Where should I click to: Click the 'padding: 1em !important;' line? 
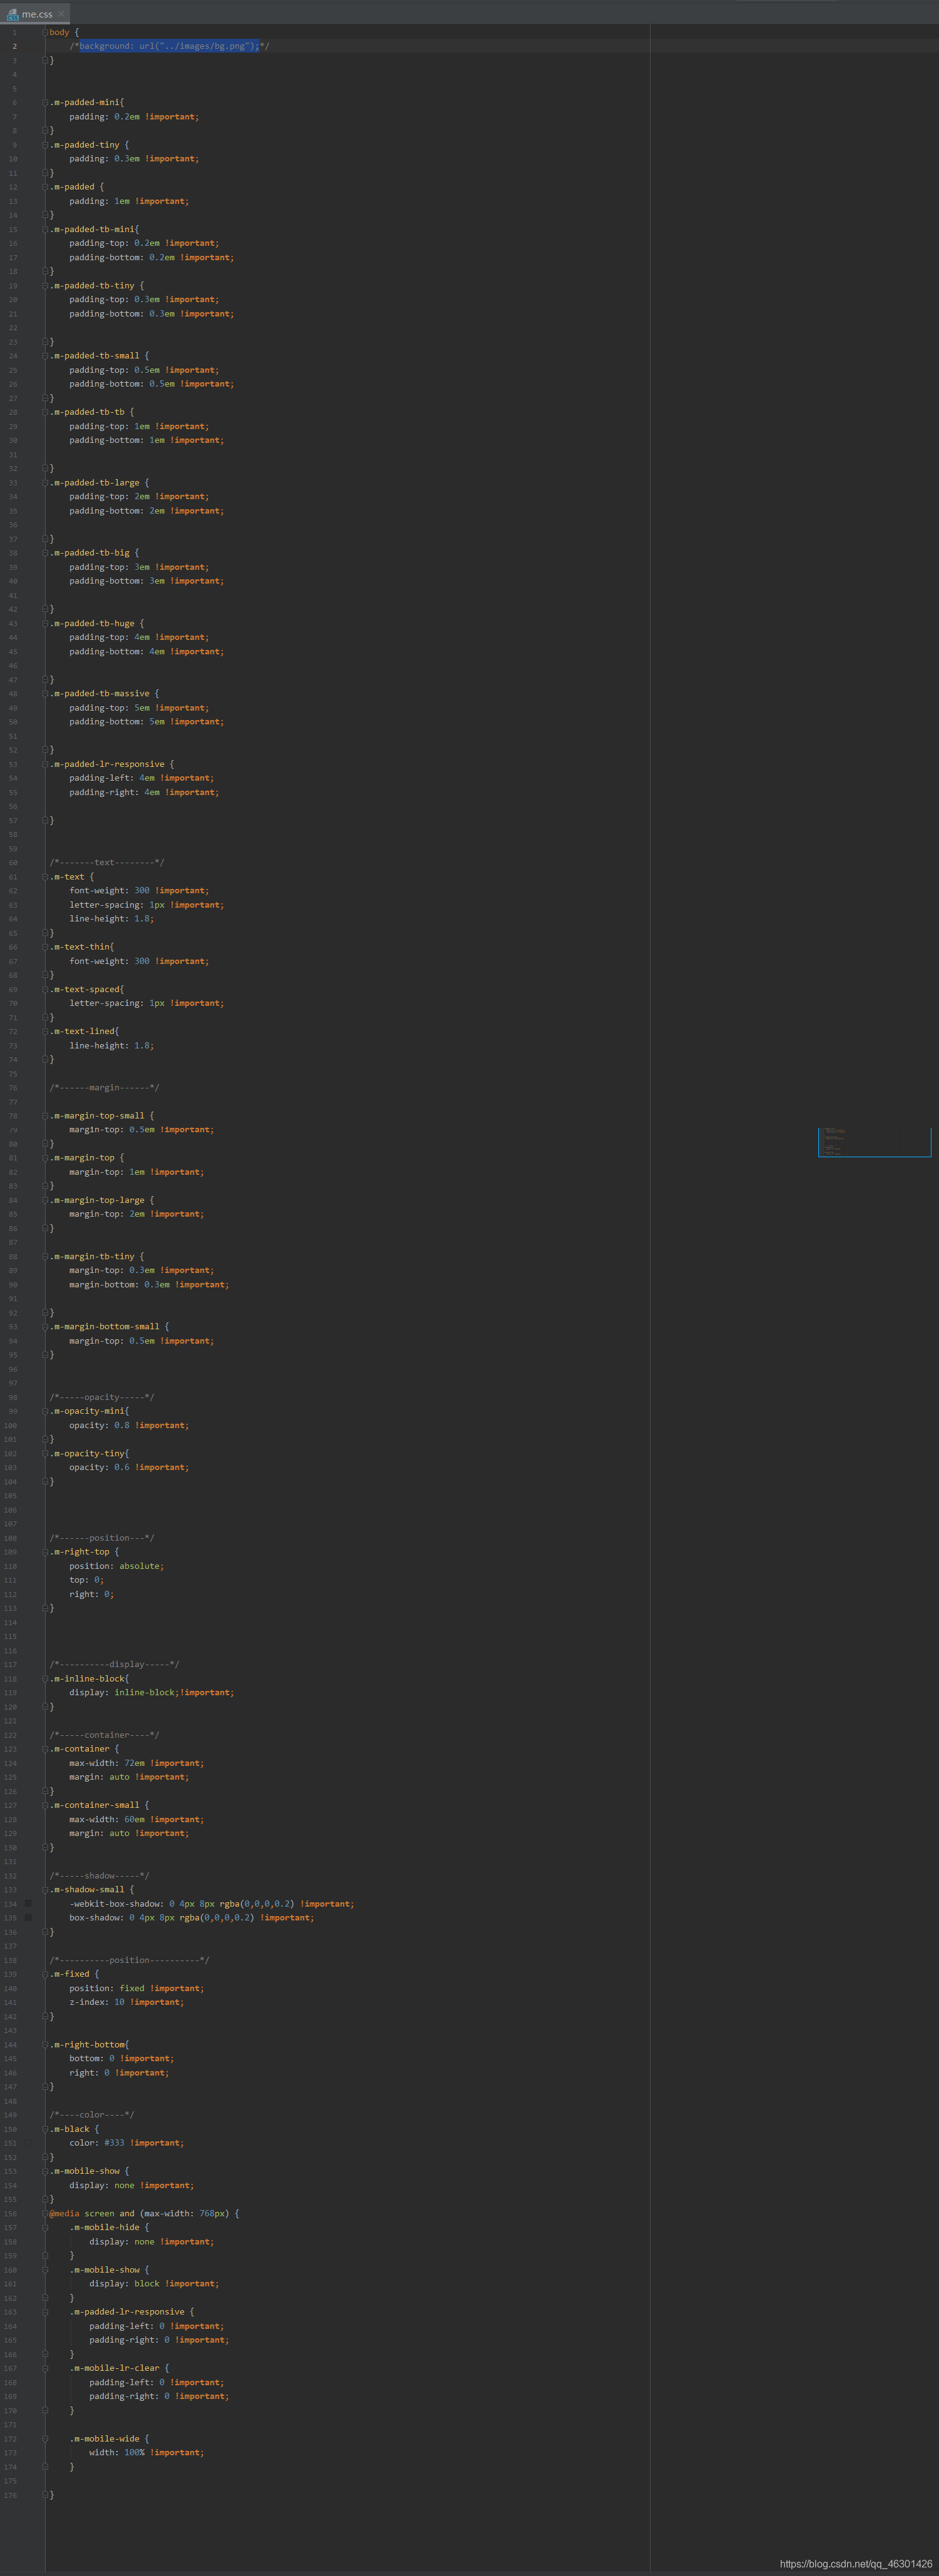click(129, 201)
